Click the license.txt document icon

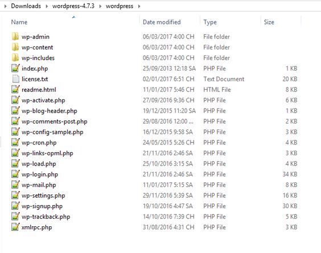tap(15, 79)
